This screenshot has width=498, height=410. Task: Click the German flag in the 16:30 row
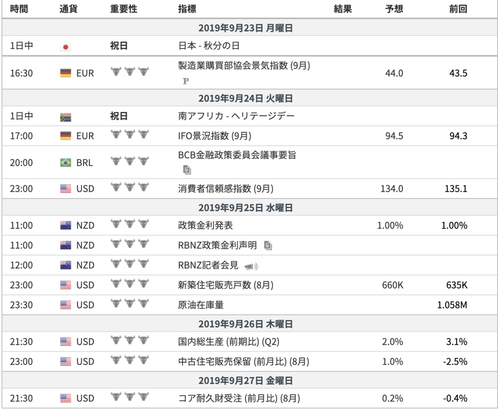click(66, 74)
